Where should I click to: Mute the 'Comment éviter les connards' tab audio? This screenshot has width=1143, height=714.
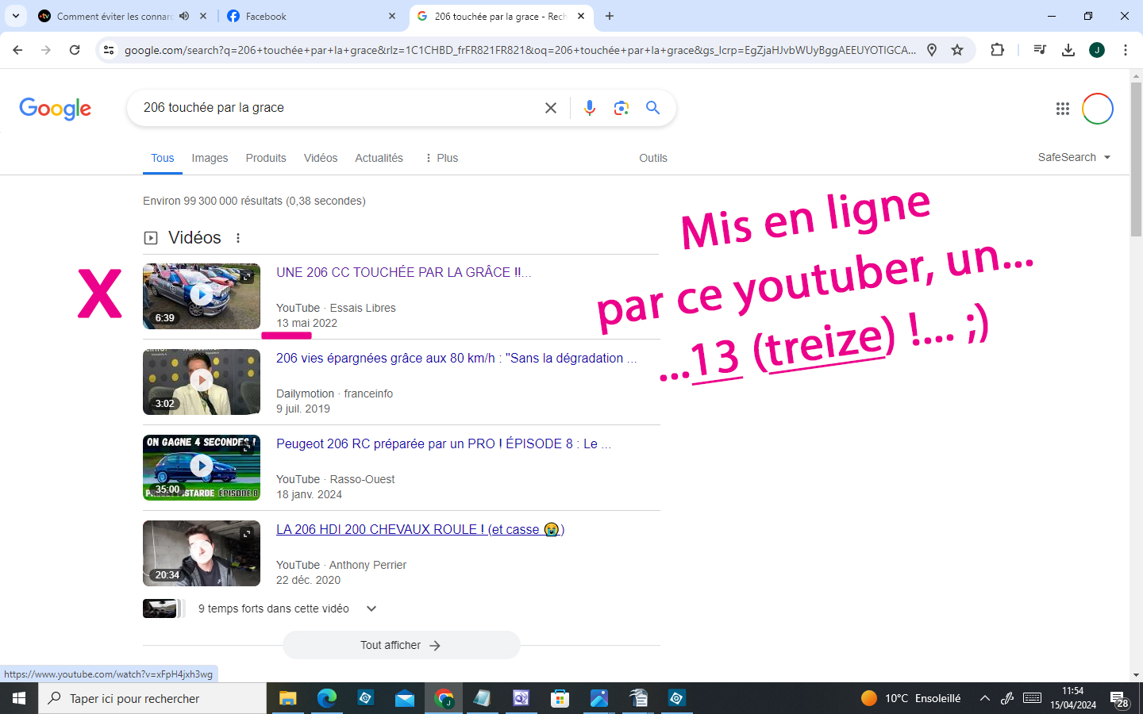point(184,16)
